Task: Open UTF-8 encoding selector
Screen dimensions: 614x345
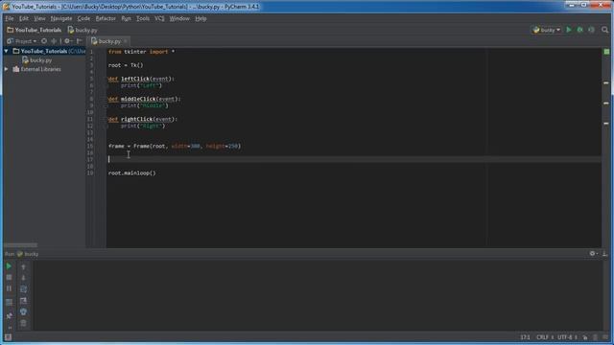Action: point(567,337)
